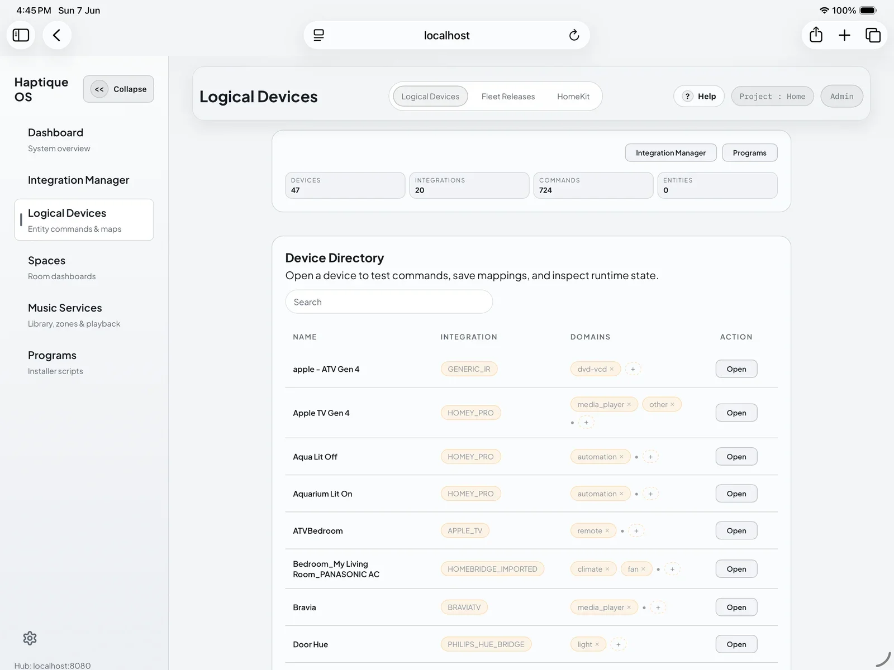Add a domain to apple - ATV Gen 4
This screenshot has width=894, height=670.
coord(633,369)
